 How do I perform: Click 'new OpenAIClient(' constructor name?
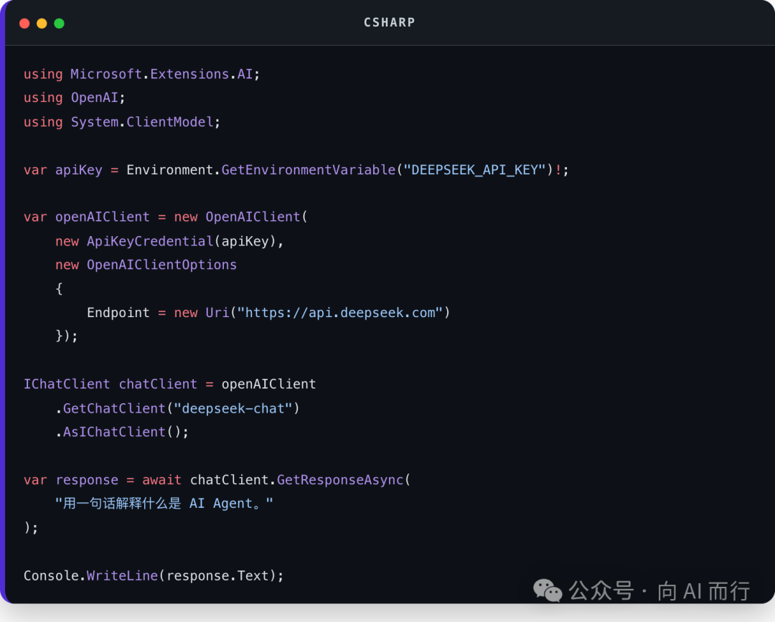point(253,217)
